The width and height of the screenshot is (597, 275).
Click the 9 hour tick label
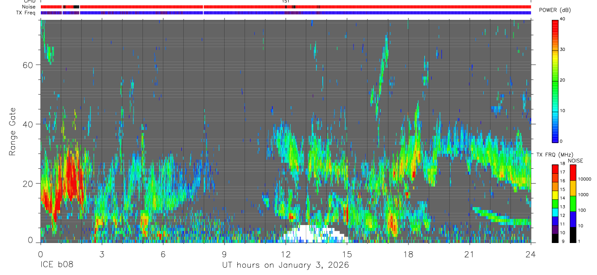pyautogui.click(x=224, y=254)
